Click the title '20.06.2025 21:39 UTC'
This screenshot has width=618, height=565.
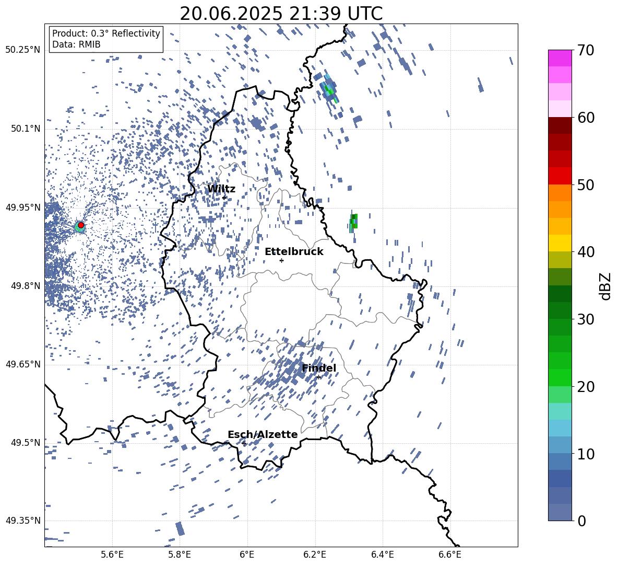click(281, 14)
